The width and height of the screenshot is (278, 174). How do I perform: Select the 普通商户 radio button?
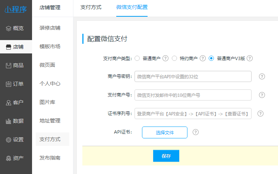[137, 58]
